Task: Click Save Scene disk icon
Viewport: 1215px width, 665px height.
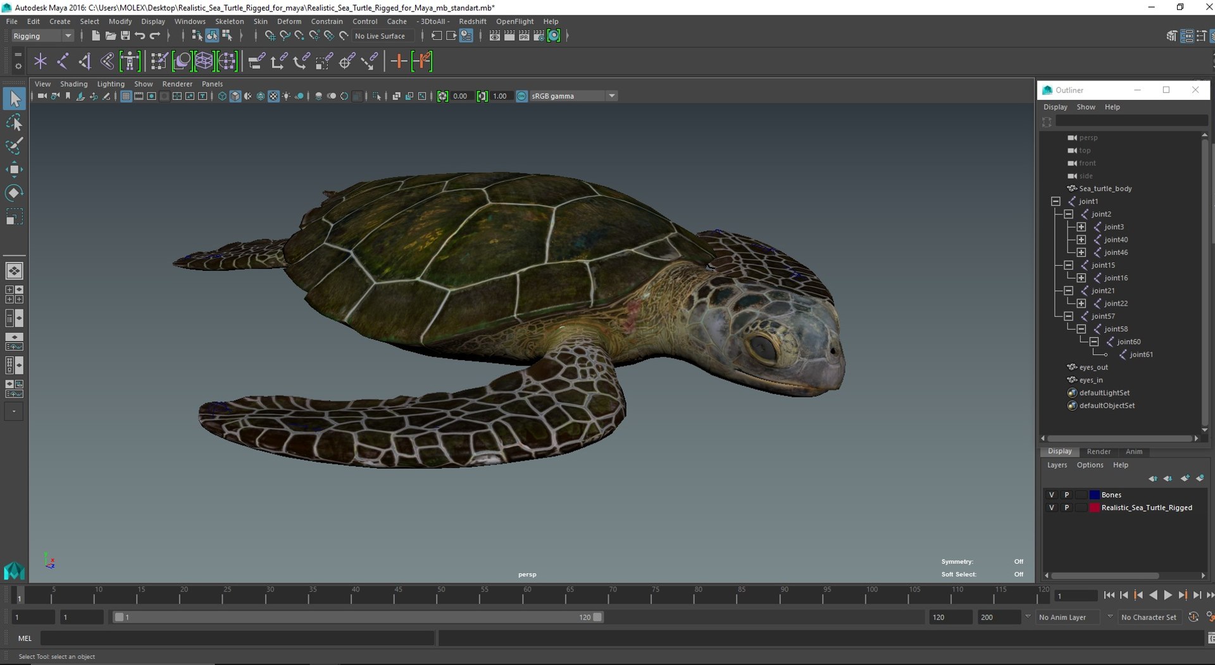Action: tap(125, 36)
